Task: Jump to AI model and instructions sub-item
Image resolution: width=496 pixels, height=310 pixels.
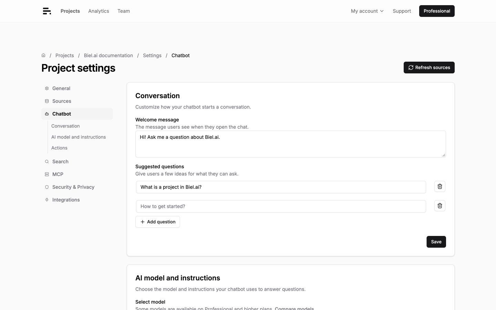Action: (x=79, y=137)
